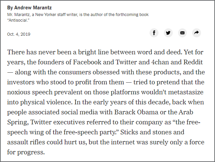215x162 pixels.
Task: Click the name "Barack Obama" in the text
Action: (136, 112)
